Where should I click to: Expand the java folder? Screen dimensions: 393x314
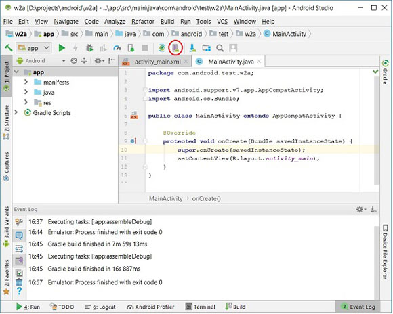pos(26,92)
